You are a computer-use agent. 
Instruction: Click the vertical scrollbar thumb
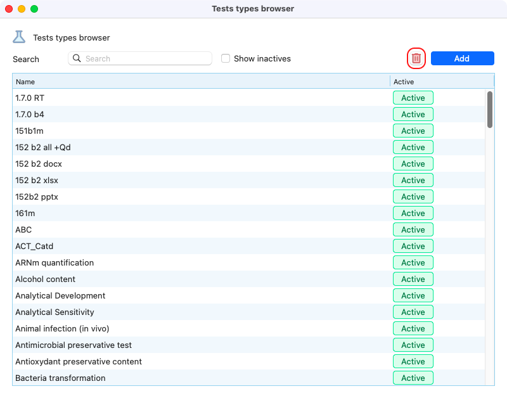click(490, 110)
